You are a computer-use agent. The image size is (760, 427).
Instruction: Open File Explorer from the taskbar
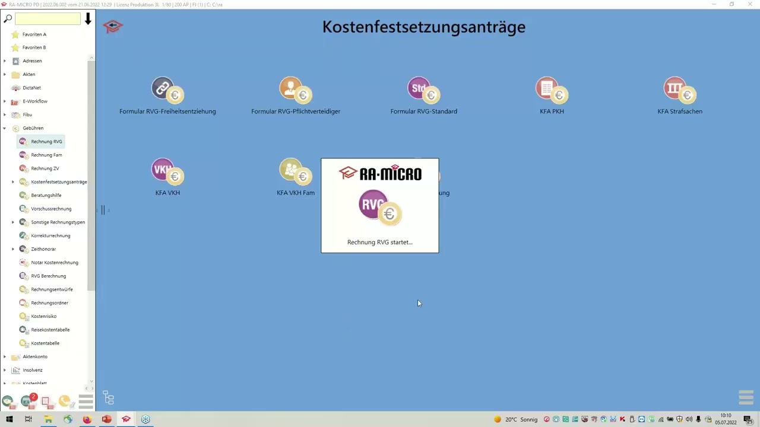click(48, 419)
